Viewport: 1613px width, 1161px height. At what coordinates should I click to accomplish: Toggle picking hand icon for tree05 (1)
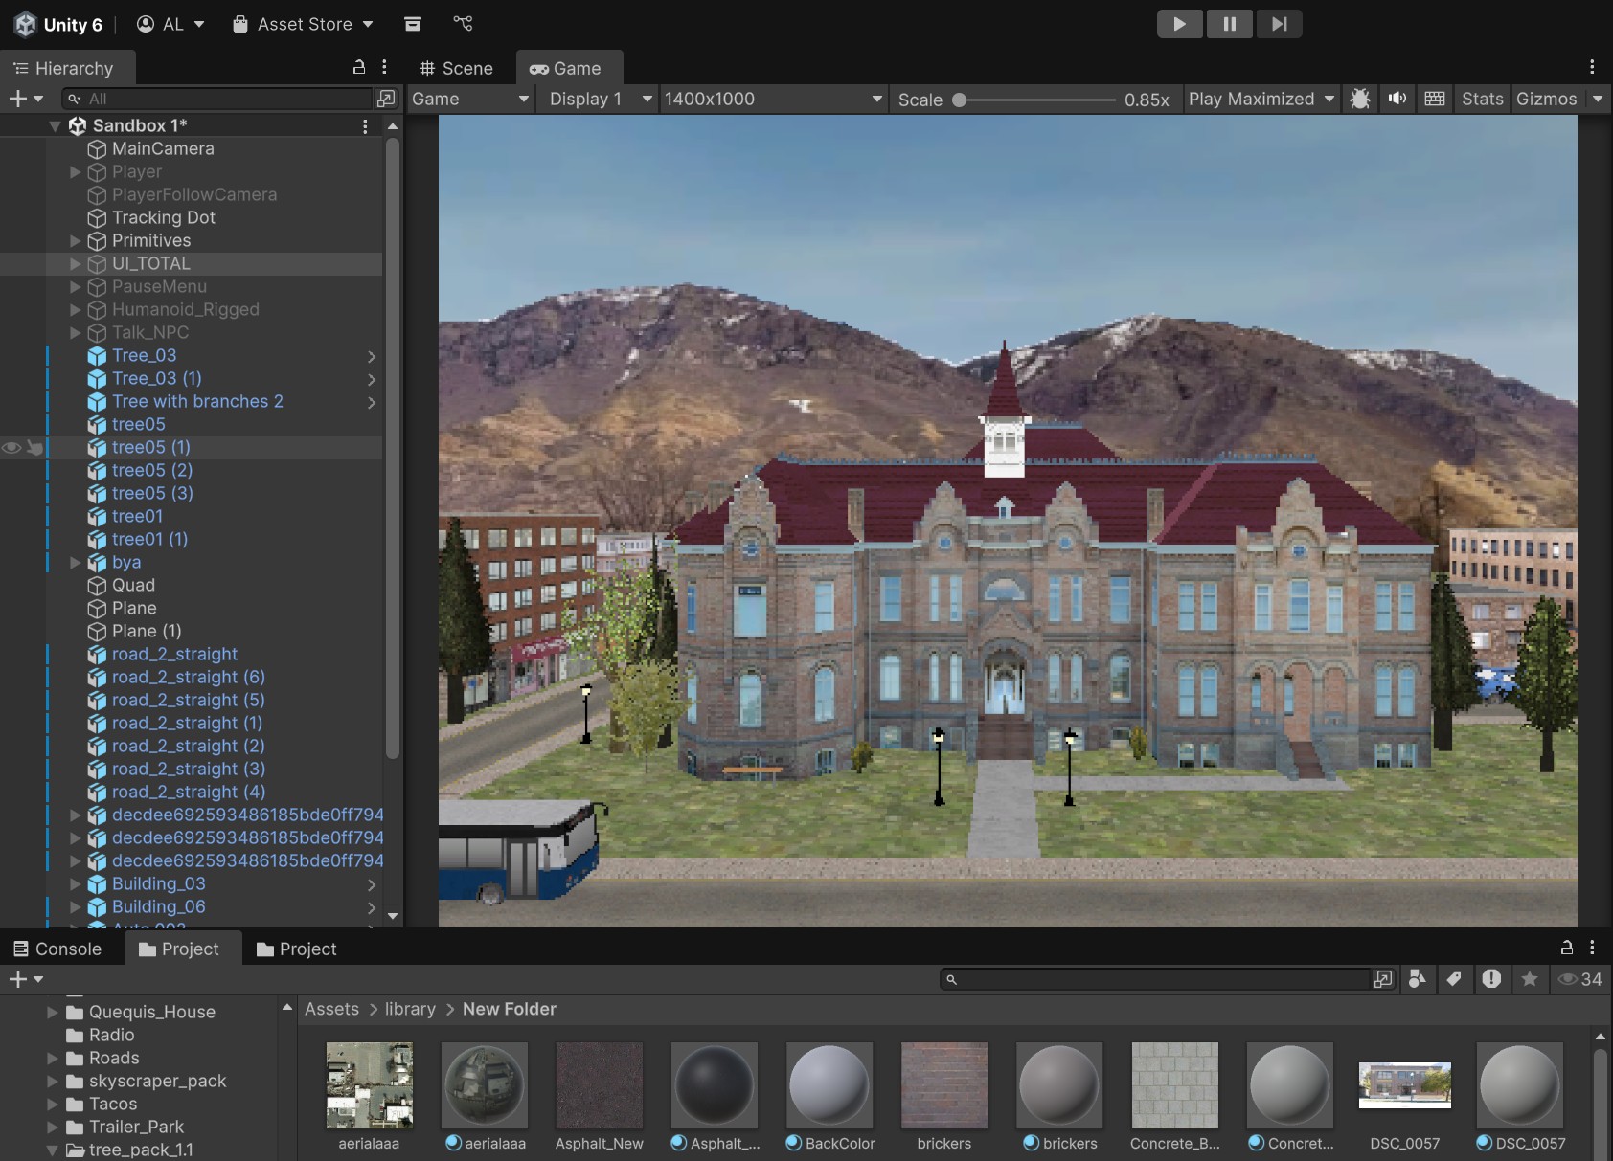(x=35, y=447)
